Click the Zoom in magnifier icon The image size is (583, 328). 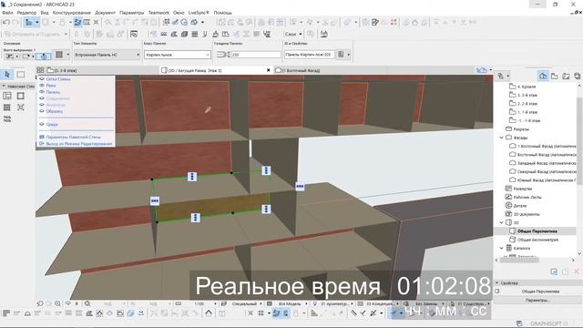57,303
